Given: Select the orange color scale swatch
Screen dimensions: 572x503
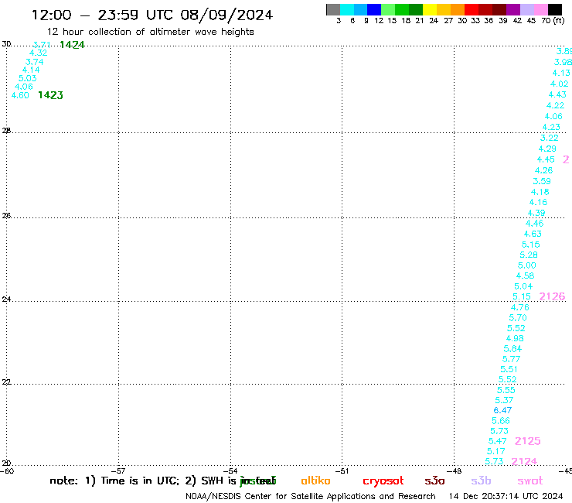Looking at the screenshot, I should pos(458,9).
